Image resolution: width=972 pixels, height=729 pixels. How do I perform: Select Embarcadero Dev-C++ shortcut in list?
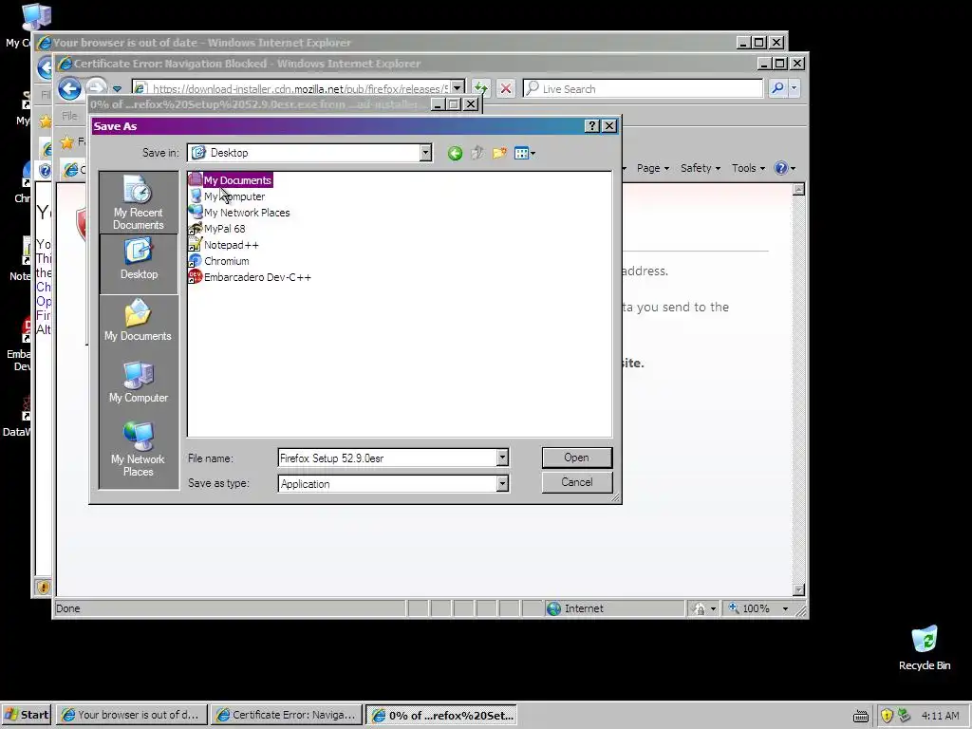click(250, 277)
